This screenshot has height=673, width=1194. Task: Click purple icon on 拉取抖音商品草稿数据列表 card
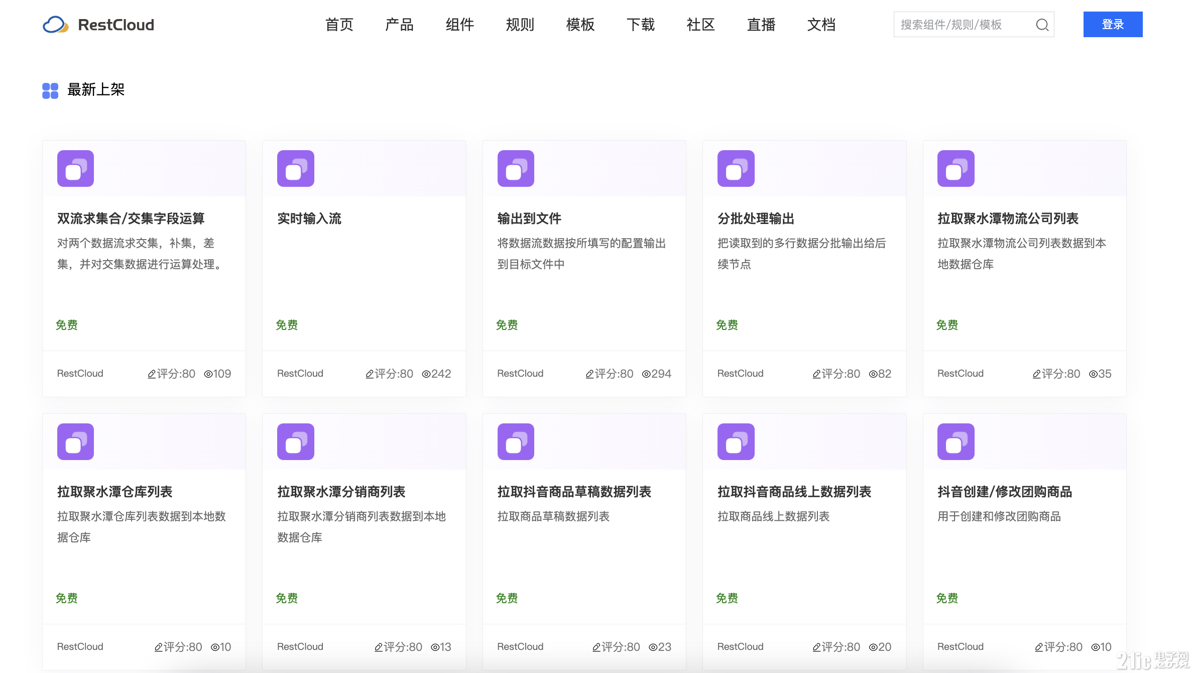click(x=516, y=441)
